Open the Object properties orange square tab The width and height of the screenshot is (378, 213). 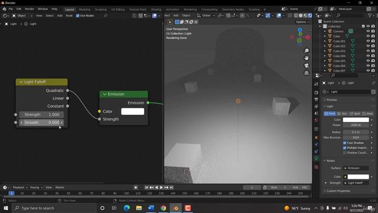pyautogui.click(x=317, y=137)
